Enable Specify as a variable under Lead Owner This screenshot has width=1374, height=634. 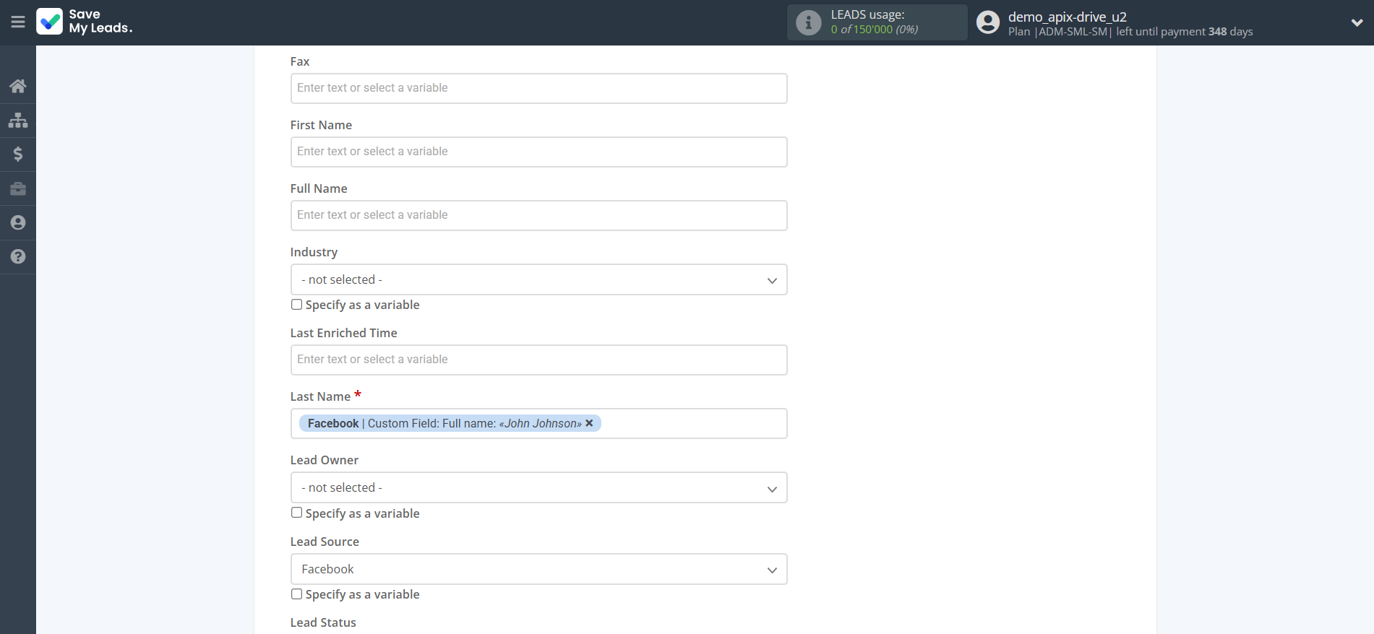296,513
